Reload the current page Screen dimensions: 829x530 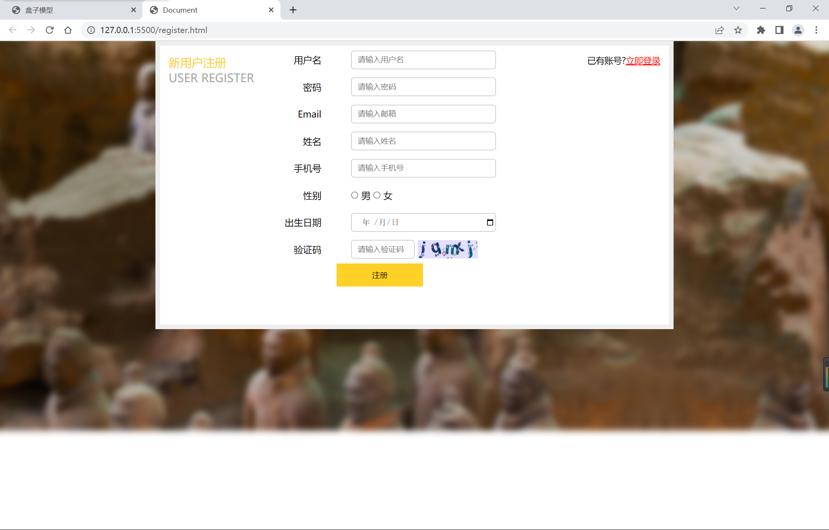coord(50,30)
